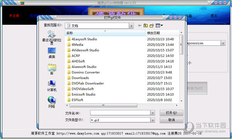Select Computer in the places sidebar
The image size is (232, 139).
tap(52, 86)
